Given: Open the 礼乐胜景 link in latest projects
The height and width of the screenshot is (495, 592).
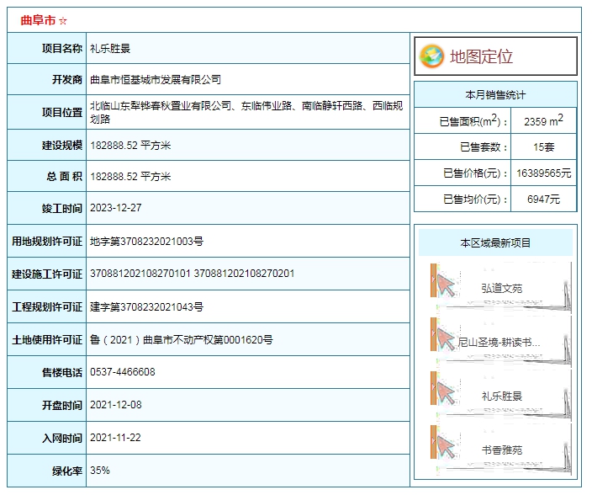Looking at the screenshot, I should (x=501, y=397).
